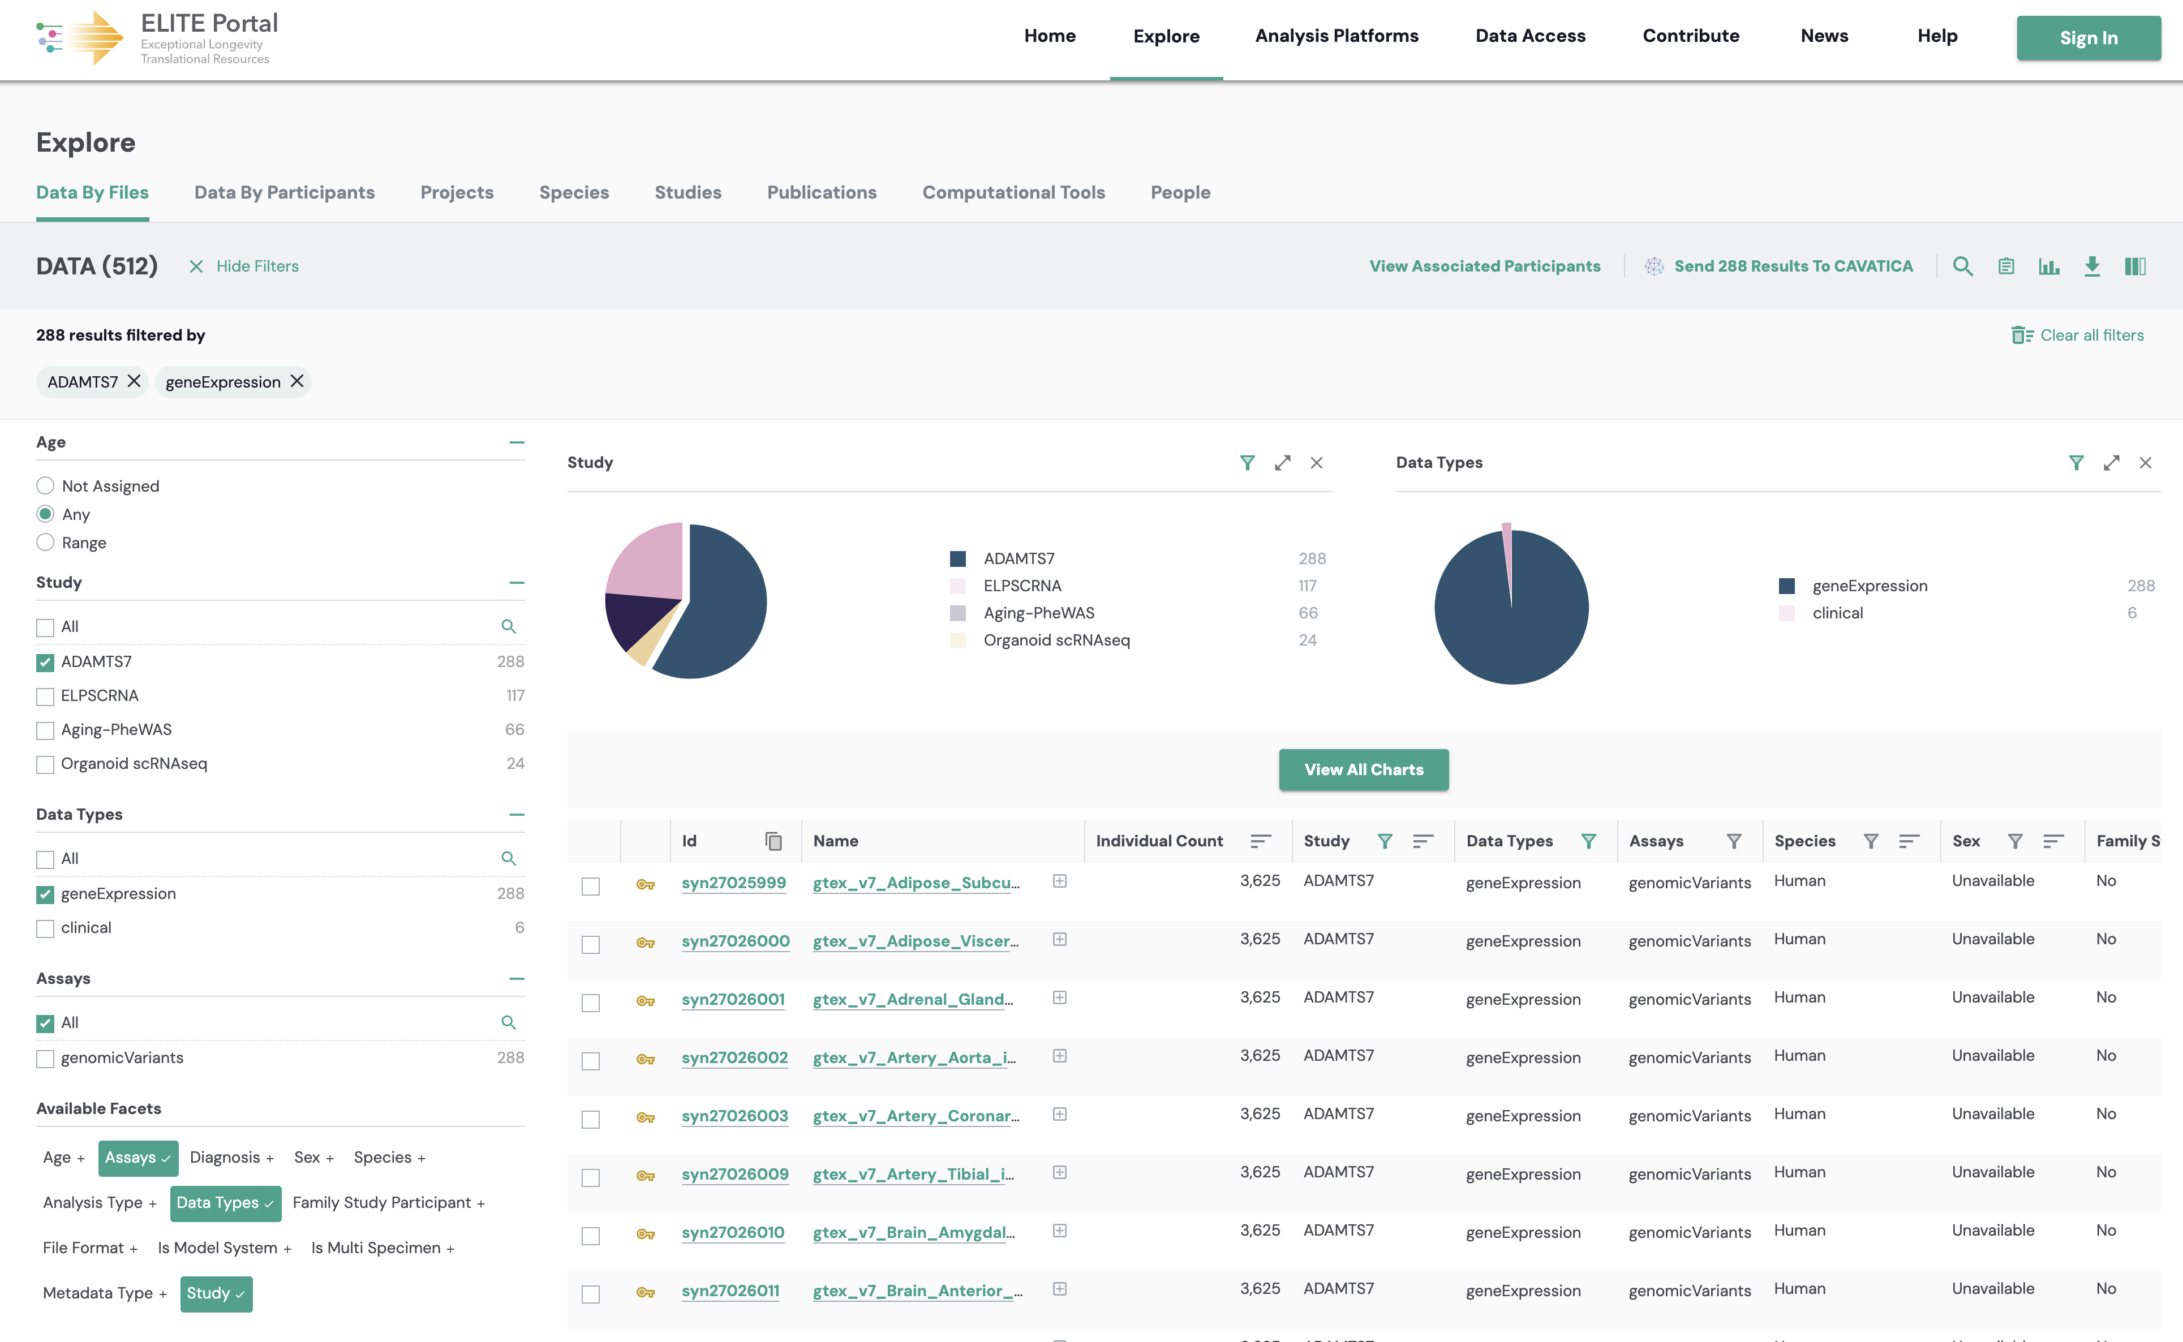Expand the row details for gtex_v7_Adrenal_Gland
The image size is (2183, 1342).
point(1060,997)
